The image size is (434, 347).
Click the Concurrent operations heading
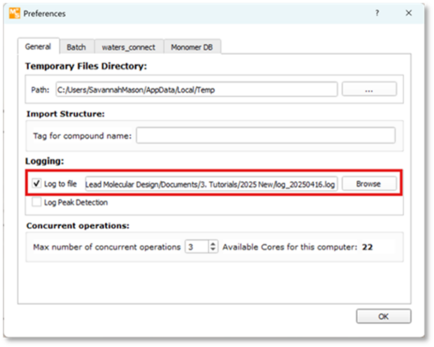pyautogui.click(x=78, y=226)
